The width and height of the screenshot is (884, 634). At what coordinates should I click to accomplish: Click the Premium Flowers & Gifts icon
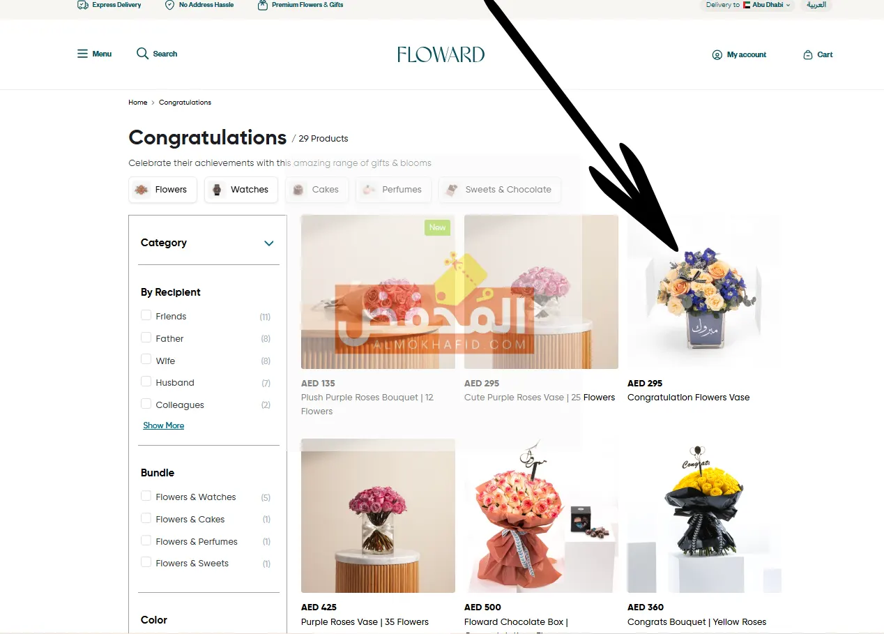tap(263, 5)
